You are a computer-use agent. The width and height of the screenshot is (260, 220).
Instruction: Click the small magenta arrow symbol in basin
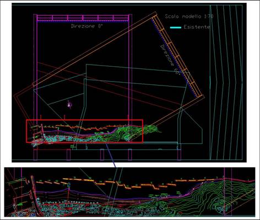[69, 104]
